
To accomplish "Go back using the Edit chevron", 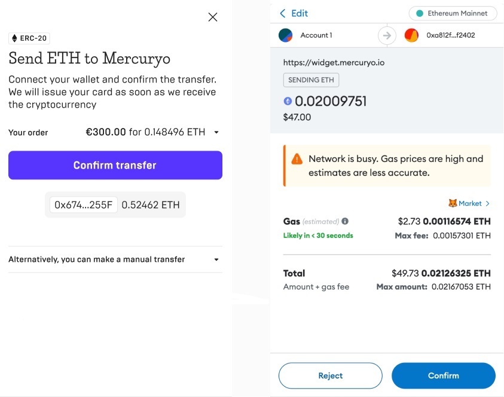I will (x=283, y=13).
